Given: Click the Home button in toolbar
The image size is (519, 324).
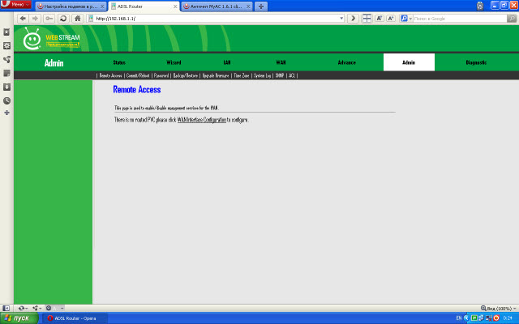Looking at the screenshot, I should tap(77, 18).
